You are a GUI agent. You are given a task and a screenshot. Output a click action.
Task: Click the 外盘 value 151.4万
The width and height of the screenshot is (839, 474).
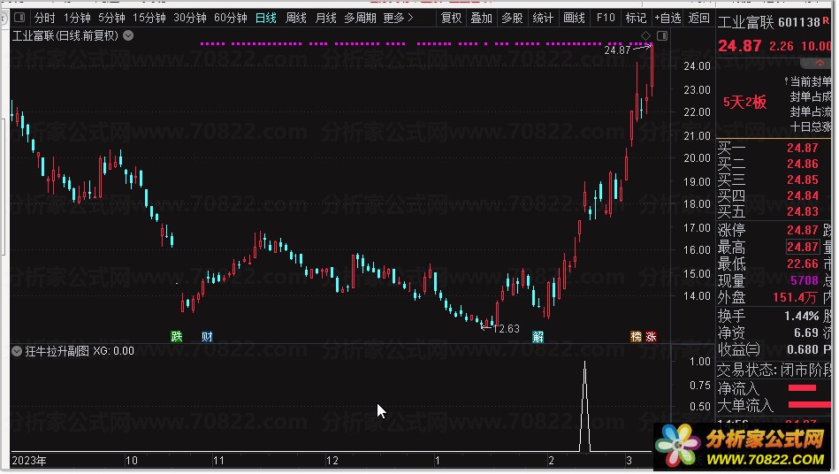(795, 297)
